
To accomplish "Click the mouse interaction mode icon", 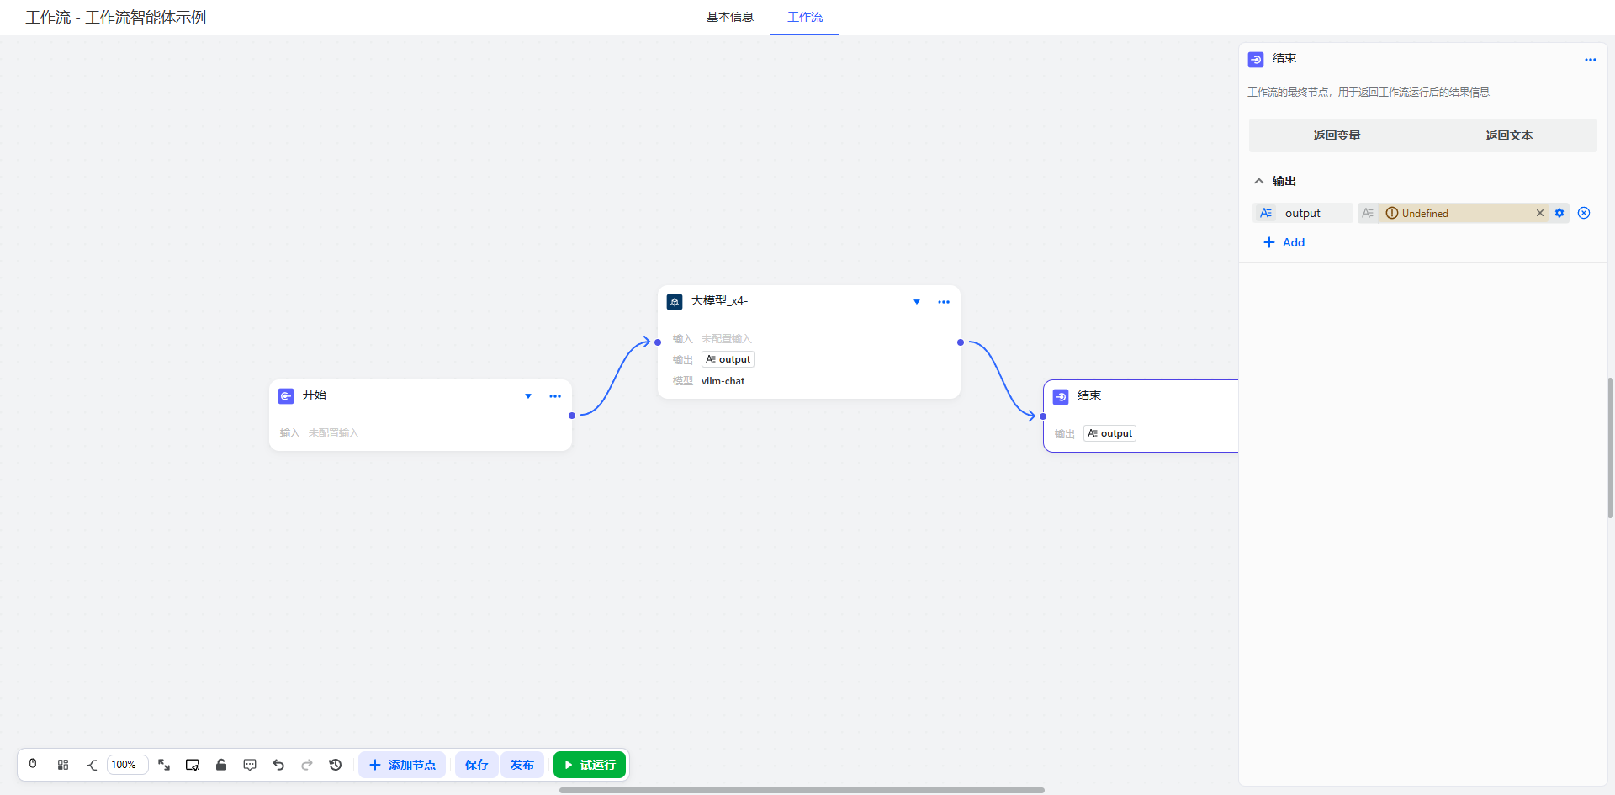I will 33,764.
